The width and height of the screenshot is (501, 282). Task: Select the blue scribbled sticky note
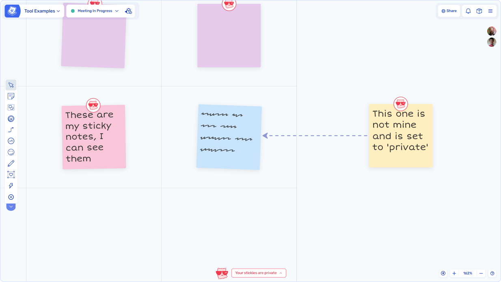click(229, 137)
